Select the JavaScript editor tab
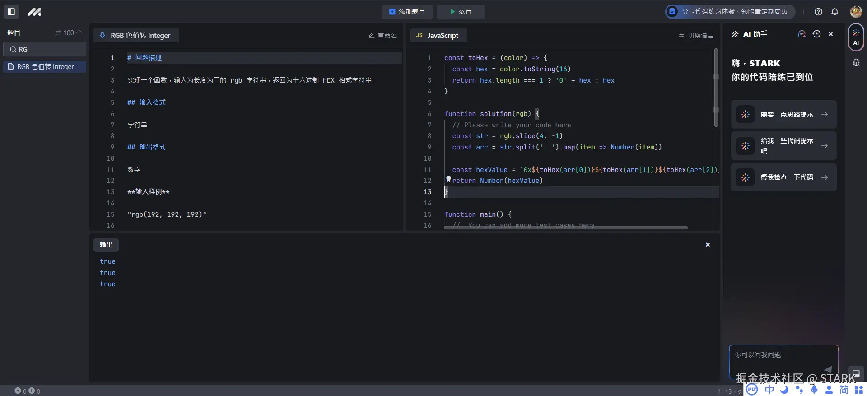The height and width of the screenshot is (396, 867). (x=438, y=35)
